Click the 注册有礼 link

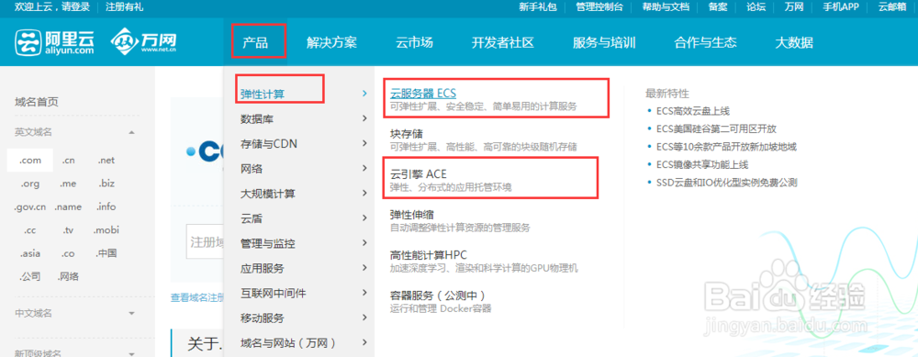coord(124,7)
